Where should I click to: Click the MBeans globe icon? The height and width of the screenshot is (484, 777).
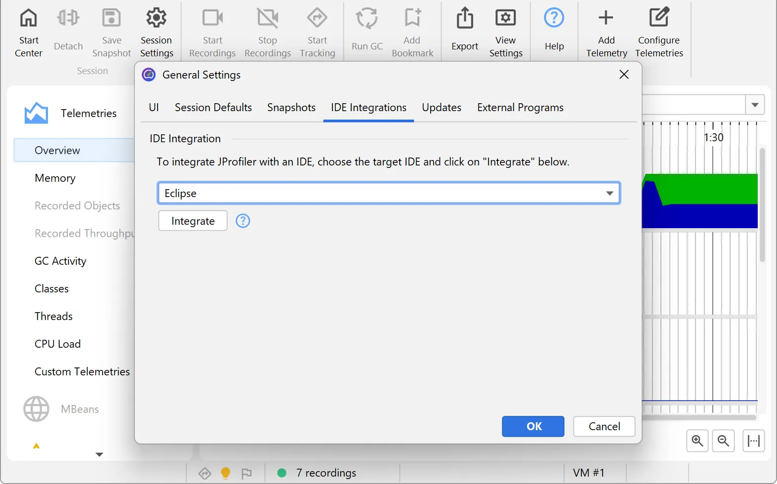(x=36, y=409)
